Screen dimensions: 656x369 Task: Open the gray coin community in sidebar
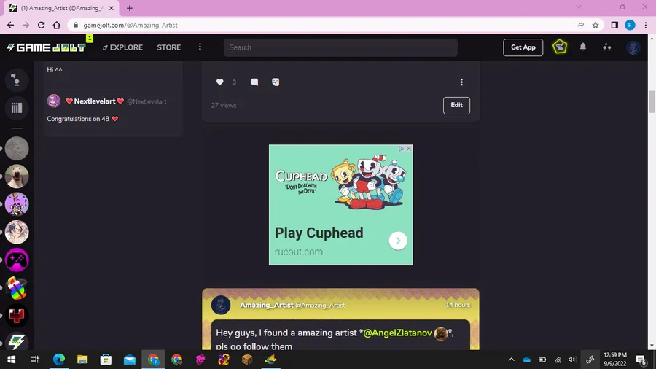(x=17, y=148)
